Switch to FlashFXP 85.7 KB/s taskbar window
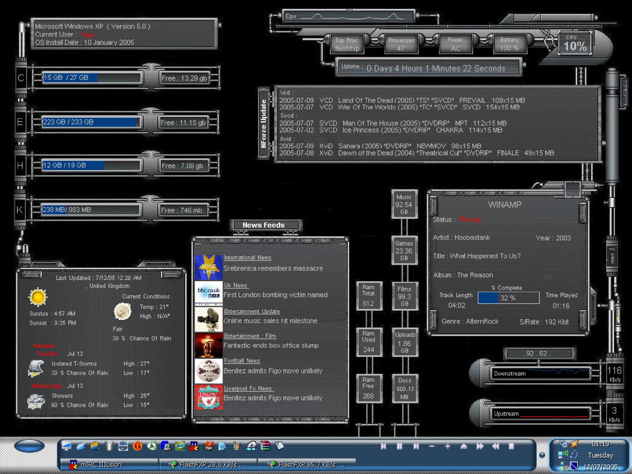Screen dimensions: 632x474 click(x=307, y=464)
